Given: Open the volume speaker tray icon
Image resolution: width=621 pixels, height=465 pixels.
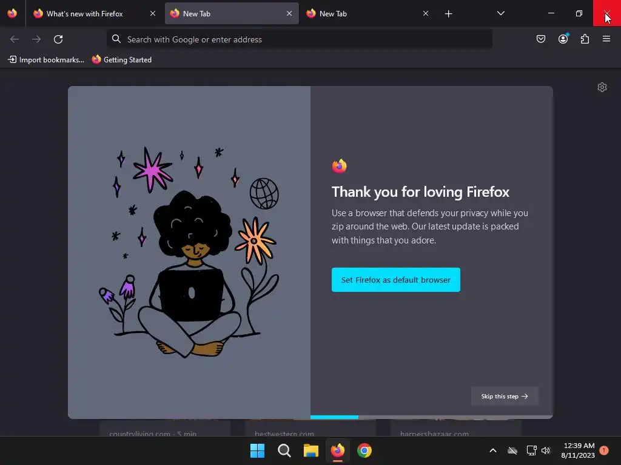Looking at the screenshot, I should point(546,450).
